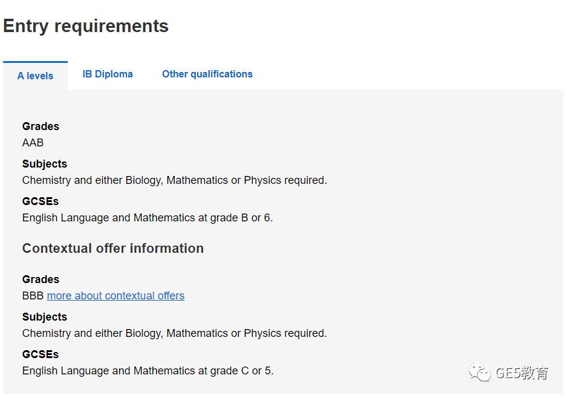567x398 pixels.
Task: Click the first Chemistry and either Biology sentence
Action: (x=175, y=180)
